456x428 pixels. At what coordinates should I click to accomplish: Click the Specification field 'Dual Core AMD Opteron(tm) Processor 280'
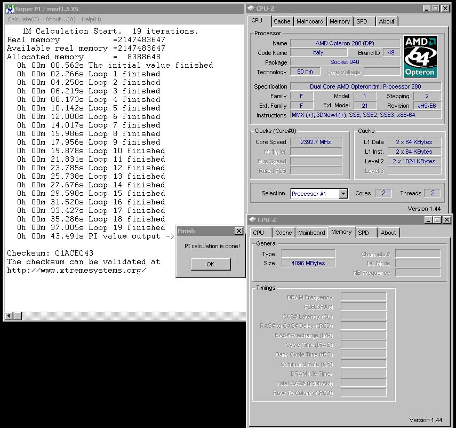tap(365, 86)
